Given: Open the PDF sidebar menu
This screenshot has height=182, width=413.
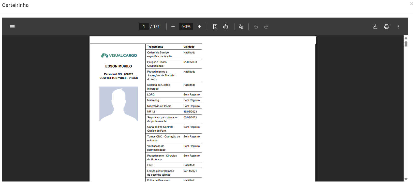Looking at the screenshot, I should [12, 27].
